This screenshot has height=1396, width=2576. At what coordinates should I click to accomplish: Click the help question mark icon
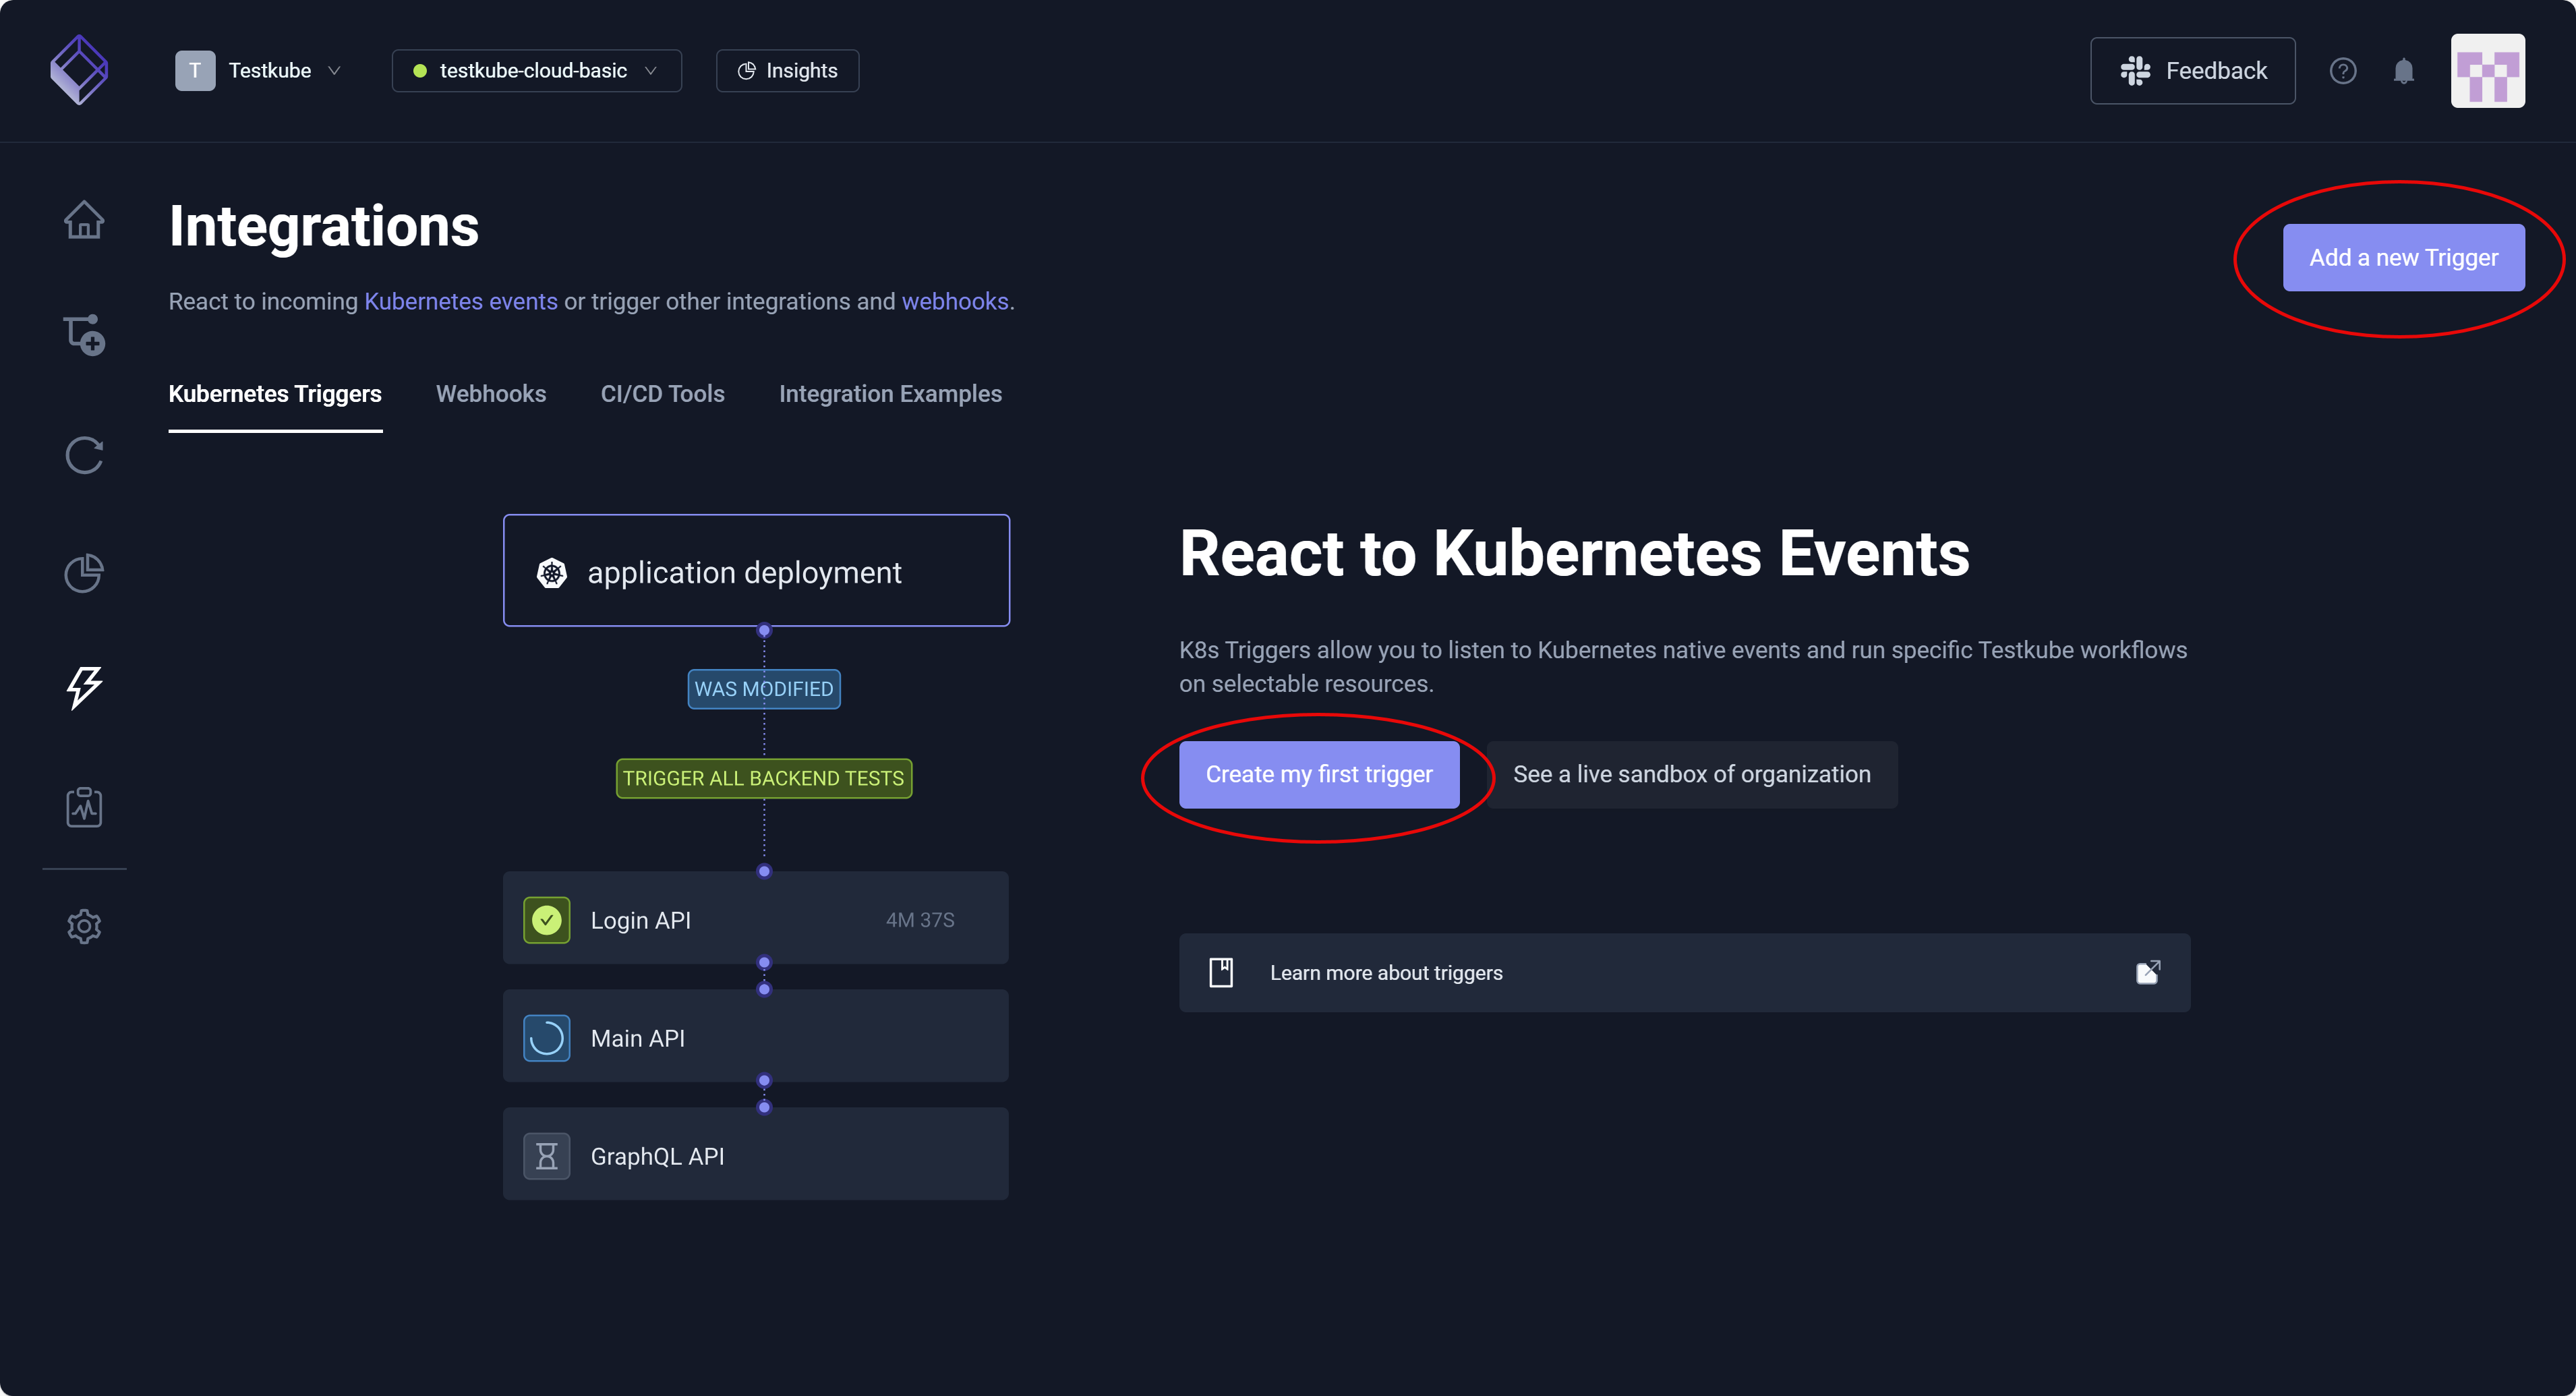(x=2342, y=71)
